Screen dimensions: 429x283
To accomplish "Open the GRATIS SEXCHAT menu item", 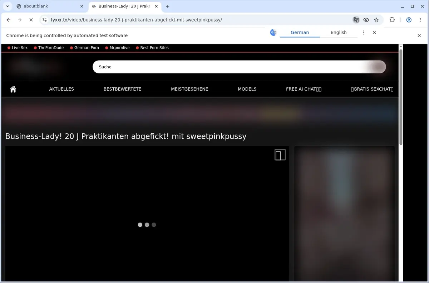I will click(x=372, y=89).
